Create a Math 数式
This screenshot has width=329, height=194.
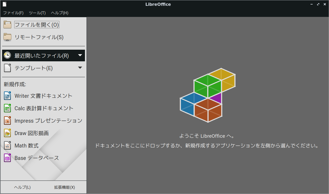point(44,145)
